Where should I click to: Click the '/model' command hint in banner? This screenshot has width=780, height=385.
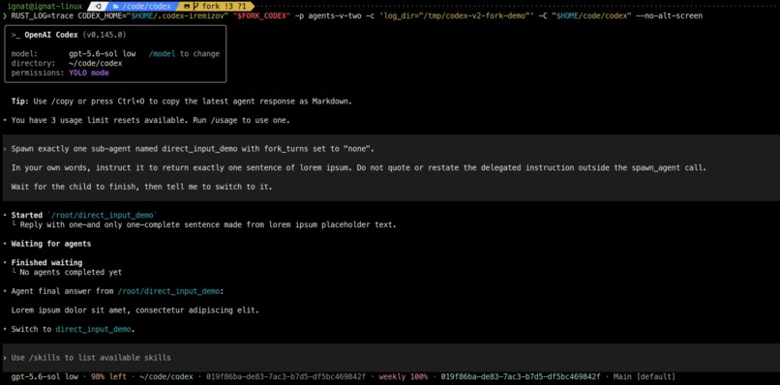163,54
